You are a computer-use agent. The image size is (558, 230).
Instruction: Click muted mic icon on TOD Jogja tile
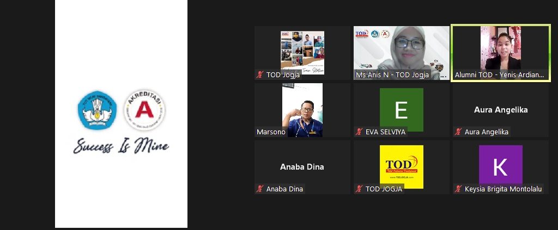(x=260, y=74)
